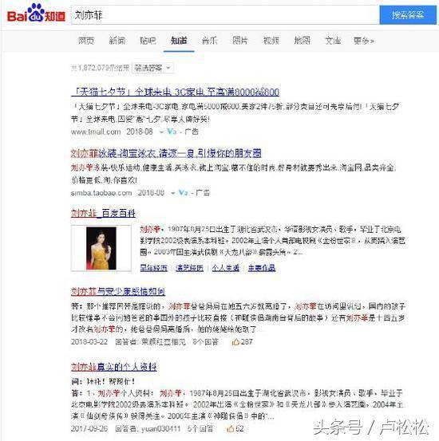This screenshot has height=441, width=439.
Task: Click the Baidu Zhidao paw logo
Action: tap(36, 13)
